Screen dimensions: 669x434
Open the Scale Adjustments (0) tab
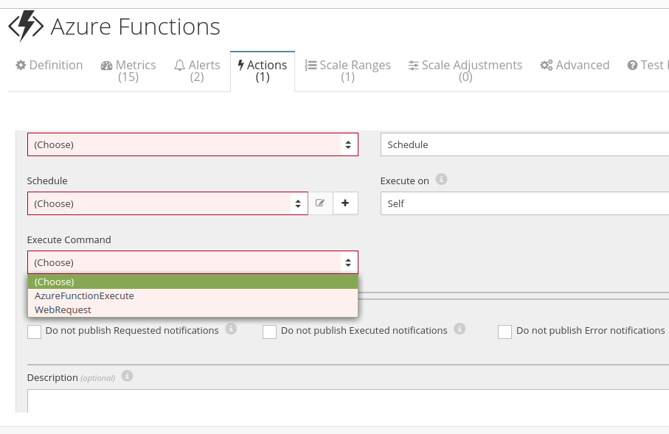(465, 71)
